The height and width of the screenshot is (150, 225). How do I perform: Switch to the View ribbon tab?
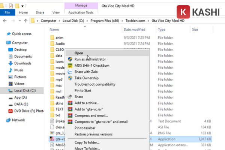(56, 12)
